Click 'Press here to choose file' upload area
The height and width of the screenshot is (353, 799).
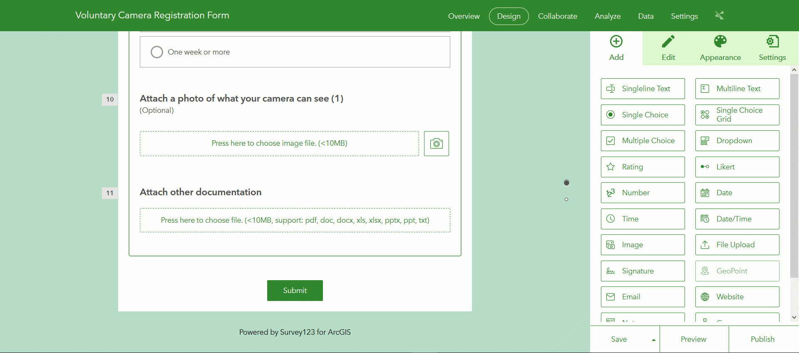pos(295,220)
